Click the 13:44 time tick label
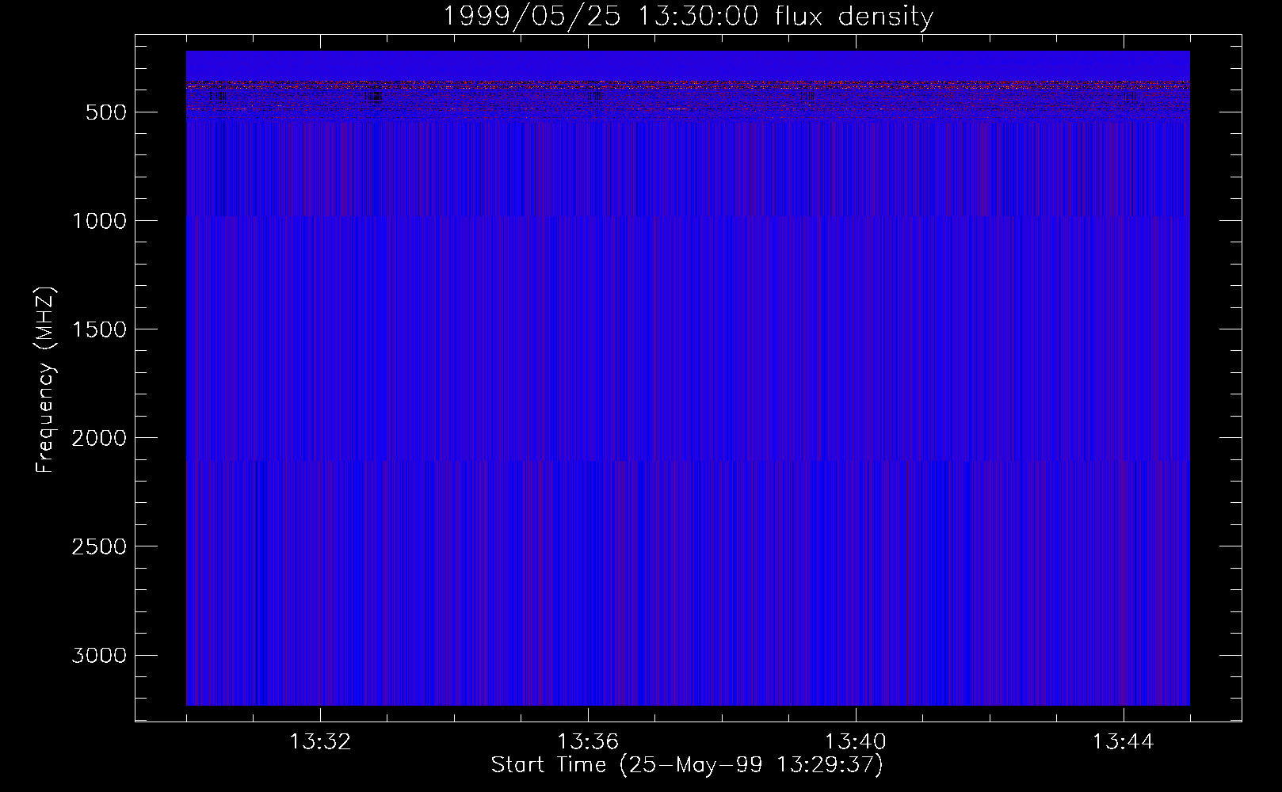This screenshot has width=1282, height=792. click(x=1124, y=742)
